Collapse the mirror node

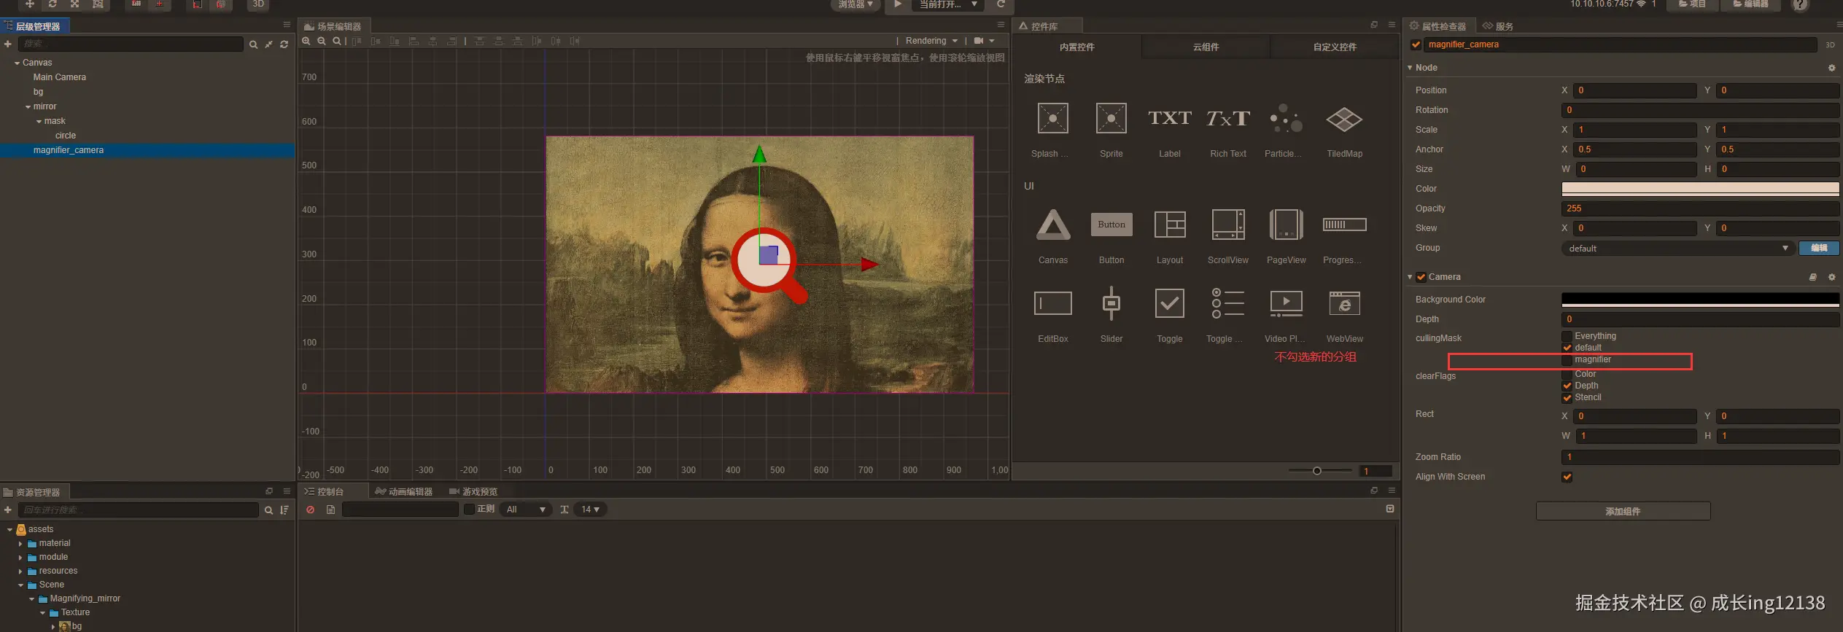28,107
